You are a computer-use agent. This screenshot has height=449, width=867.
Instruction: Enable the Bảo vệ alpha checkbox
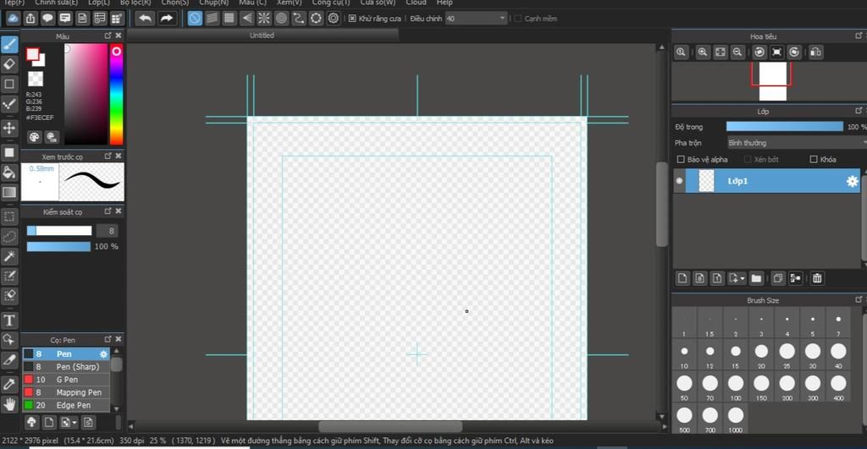point(681,159)
